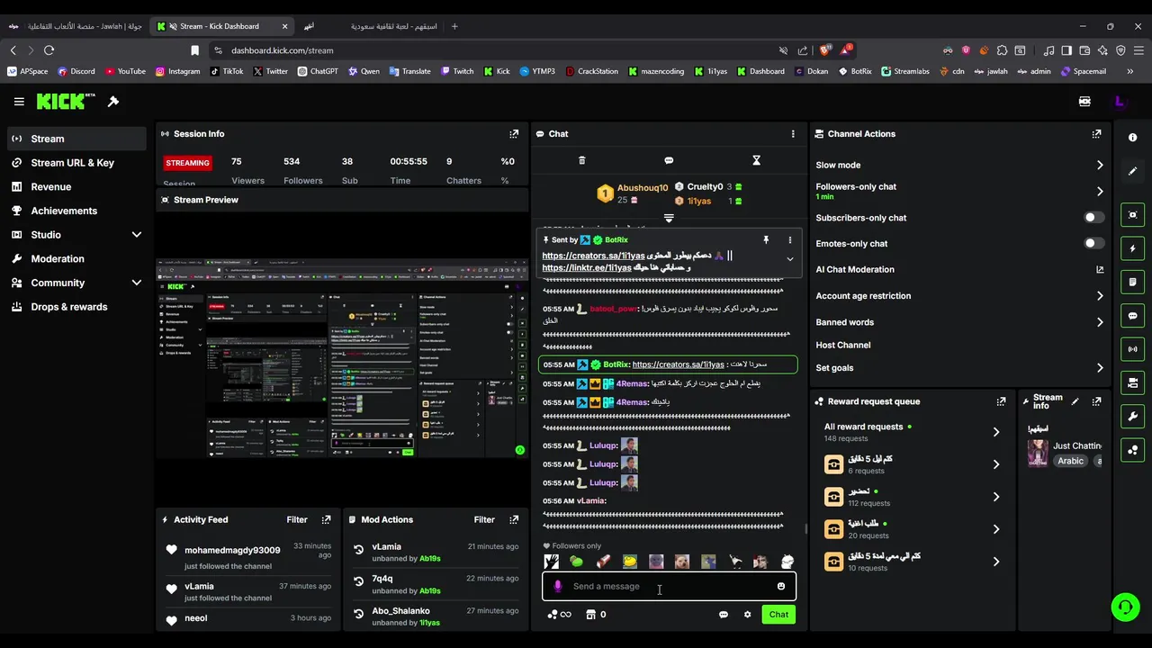Expand Account age restriction settings
Screen dimensions: 1152x648
1100,295
